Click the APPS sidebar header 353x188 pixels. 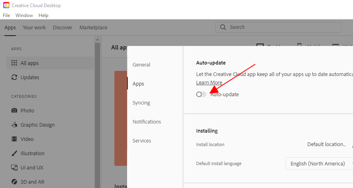pos(16,49)
